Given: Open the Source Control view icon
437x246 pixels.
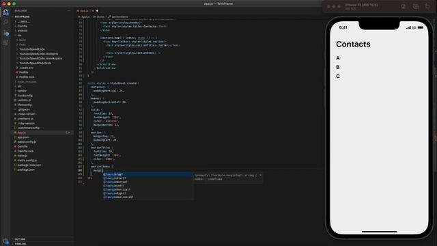Looking at the screenshot, I should pyautogui.click(x=6, y=33).
